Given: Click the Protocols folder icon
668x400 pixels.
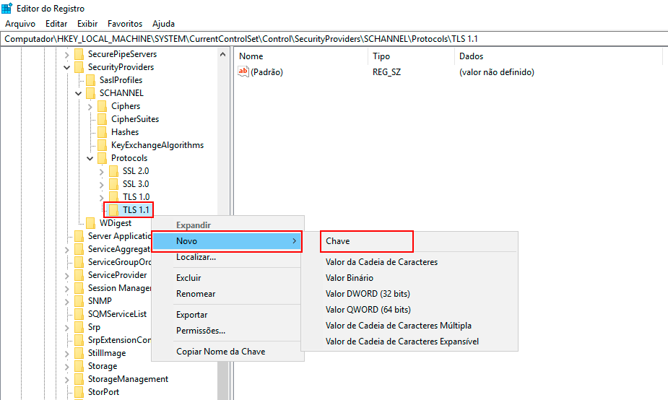Looking at the screenshot, I should tap(102, 158).
